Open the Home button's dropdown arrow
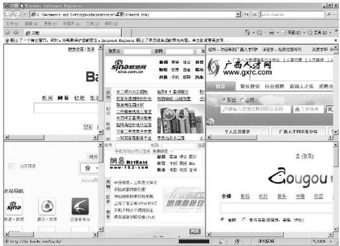This screenshot has width=340, height=246. 254,33
